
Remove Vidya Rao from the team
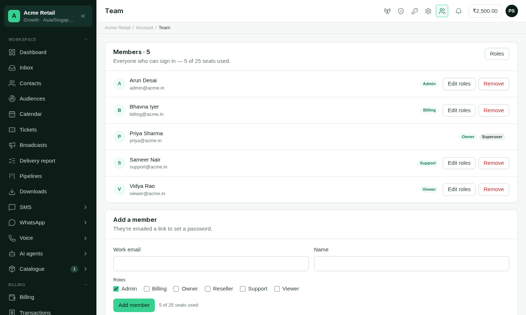pos(494,190)
